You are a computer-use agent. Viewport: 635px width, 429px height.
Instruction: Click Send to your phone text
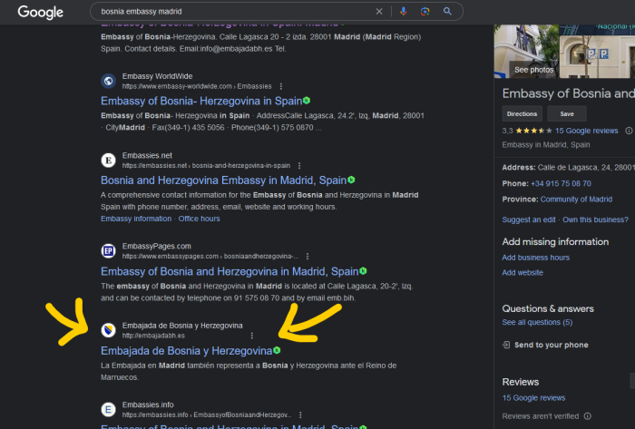552,345
